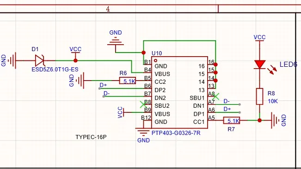Image resolution: width=301 pixels, height=169 pixels.
Task: Select resistor R7 5.1K body
Action: pos(232,121)
